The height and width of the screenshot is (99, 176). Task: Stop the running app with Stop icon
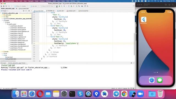coord(74,6)
